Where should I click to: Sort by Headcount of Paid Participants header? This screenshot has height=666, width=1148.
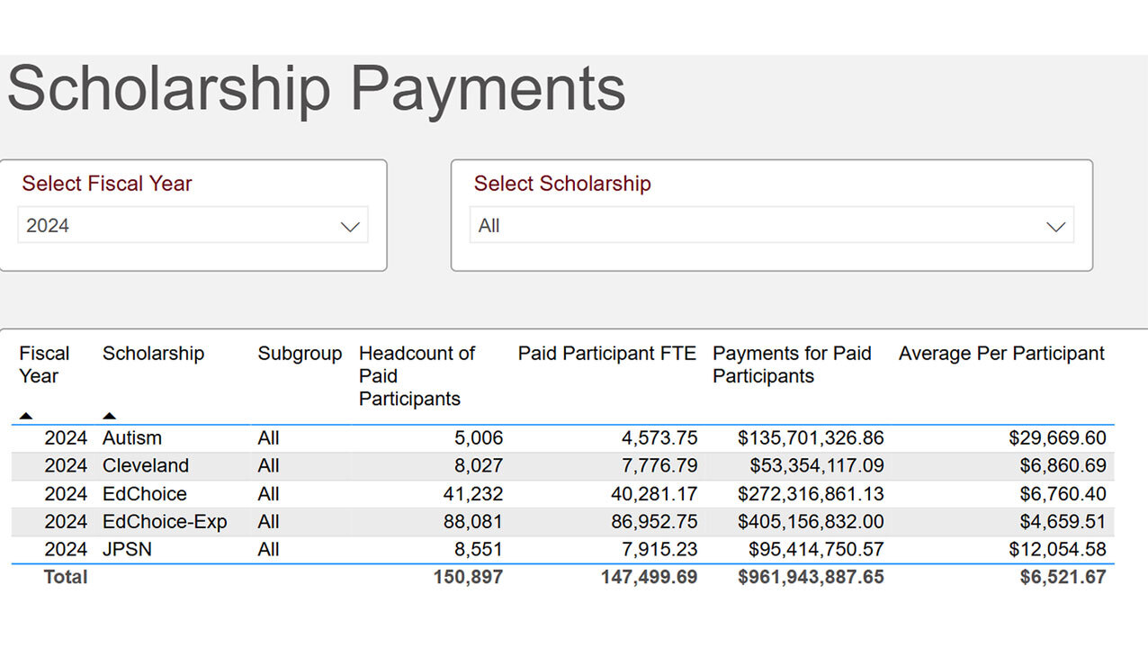[417, 375]
